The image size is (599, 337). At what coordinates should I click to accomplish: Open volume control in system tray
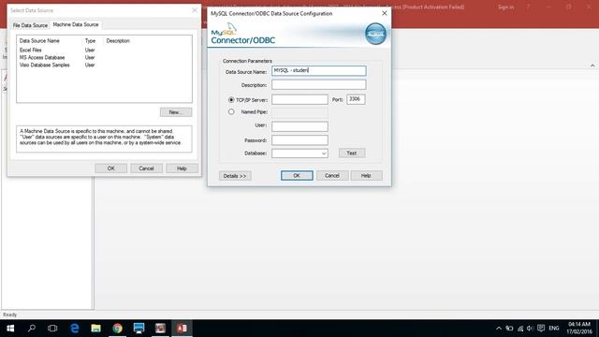530,329
